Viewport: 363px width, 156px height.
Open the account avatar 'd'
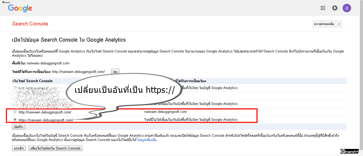[x=347, y=8]
